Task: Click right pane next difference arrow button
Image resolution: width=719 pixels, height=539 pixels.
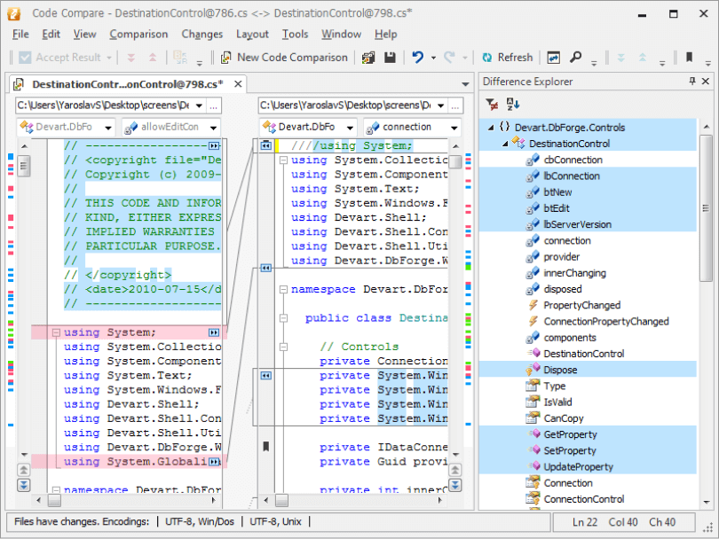Action: coord(454,485)
